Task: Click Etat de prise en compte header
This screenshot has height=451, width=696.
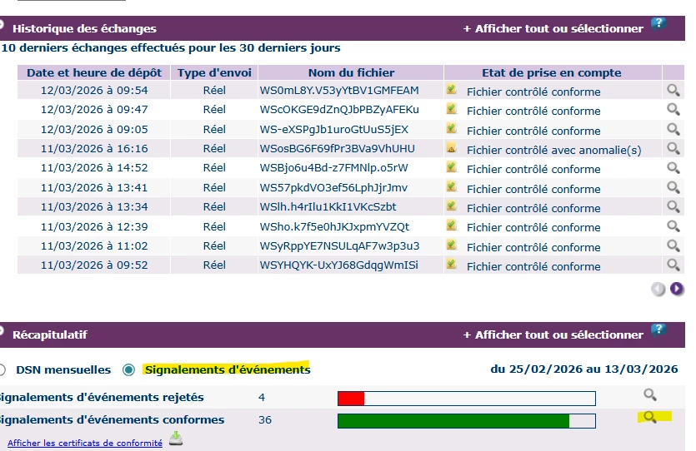Action: click(x=552, y=72)
